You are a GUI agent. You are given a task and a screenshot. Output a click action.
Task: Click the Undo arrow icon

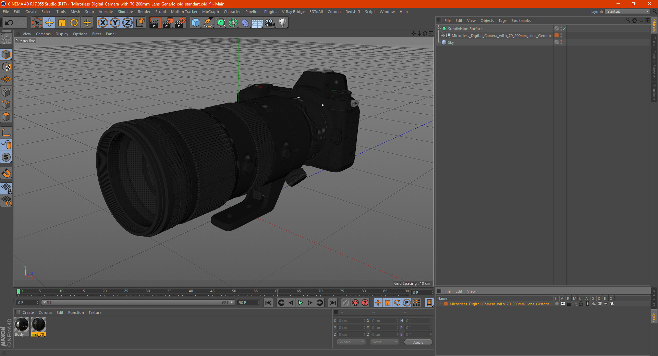click(x=9, y=23)
